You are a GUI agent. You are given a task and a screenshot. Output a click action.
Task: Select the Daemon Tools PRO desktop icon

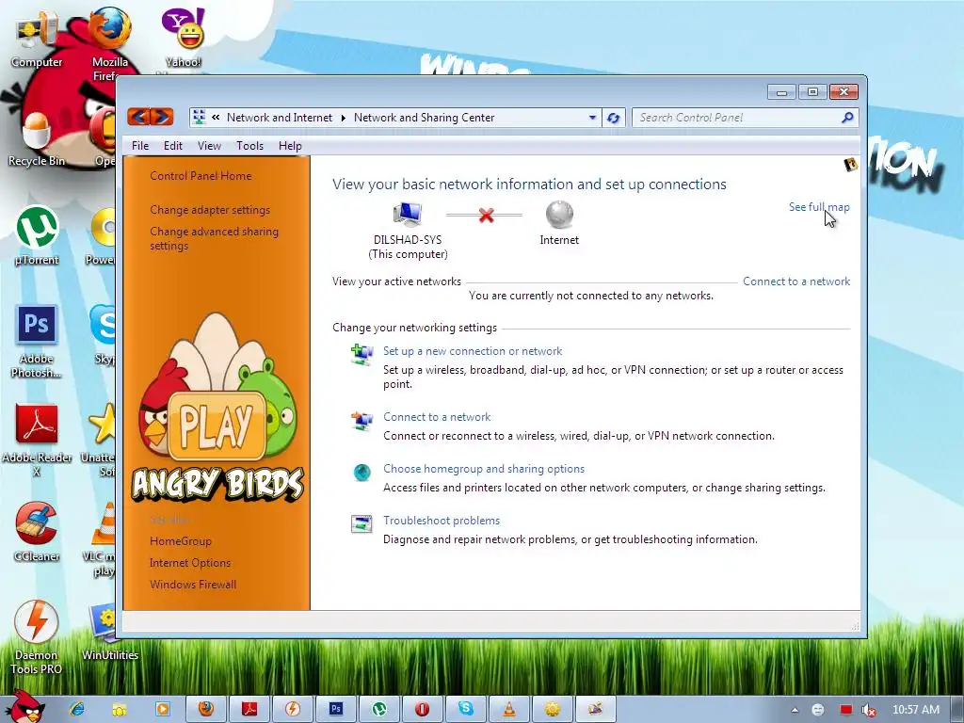pyautogui.click(x=37, y=637)
